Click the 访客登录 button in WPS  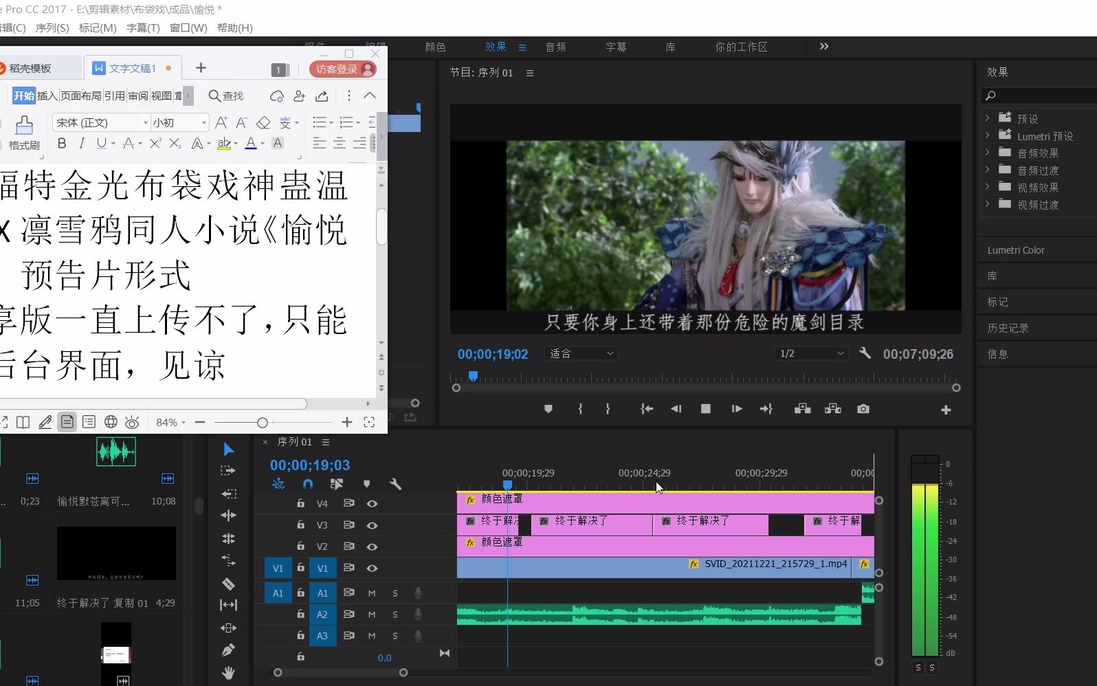point(343,69)
